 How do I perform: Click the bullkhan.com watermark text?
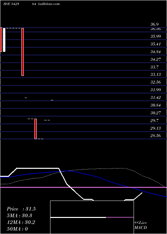pyautogui.click(x=49, y=4)
